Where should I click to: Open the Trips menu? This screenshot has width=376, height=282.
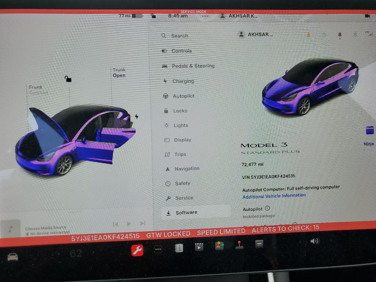point(175,154)
